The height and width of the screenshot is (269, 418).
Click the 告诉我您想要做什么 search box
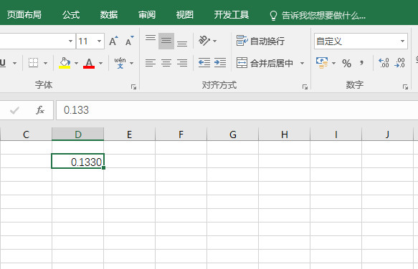(317, 16)
